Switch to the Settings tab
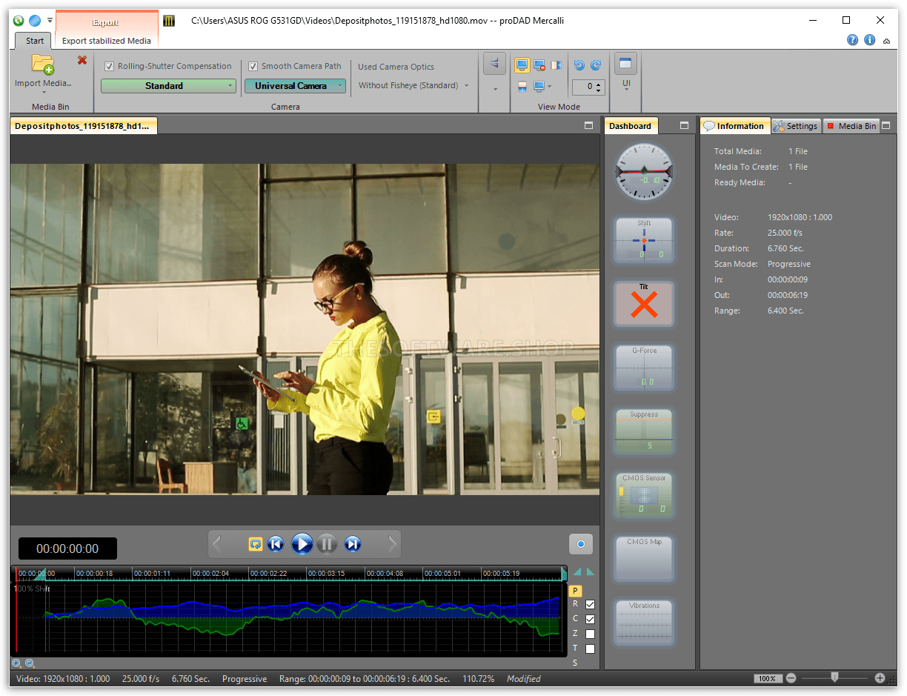 pos(795,126)
